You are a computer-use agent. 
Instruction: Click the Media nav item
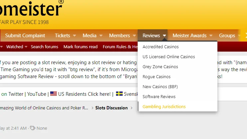coord(89,36)
